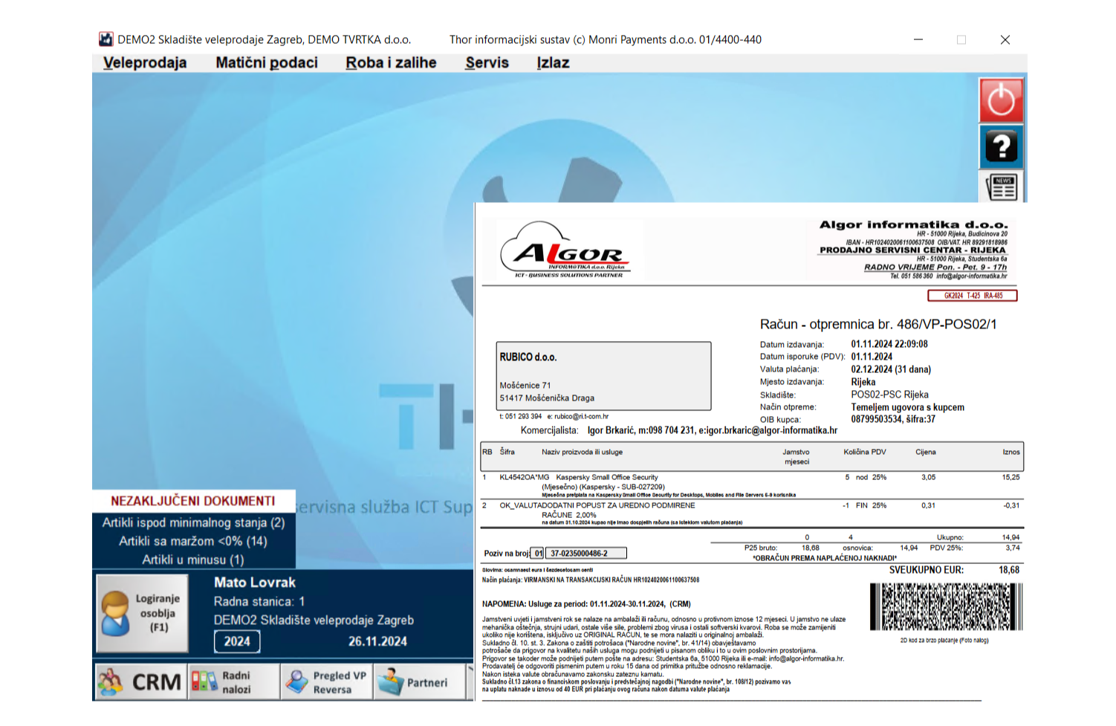Open Pregled VP Reversa

click(327, 681)
